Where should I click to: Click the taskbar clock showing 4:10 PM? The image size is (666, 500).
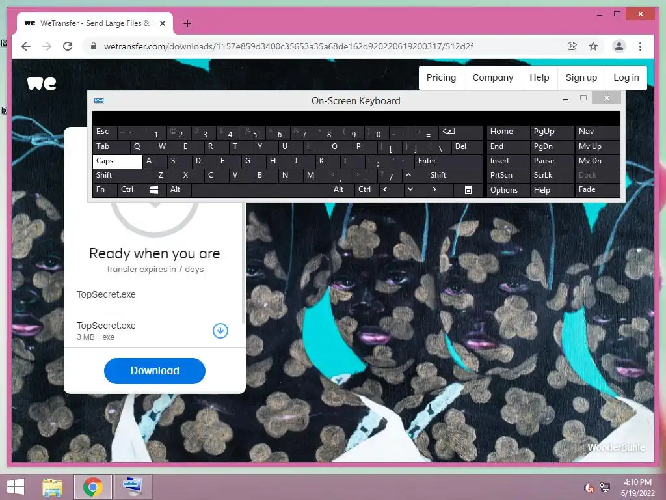(x=637, y=488)
